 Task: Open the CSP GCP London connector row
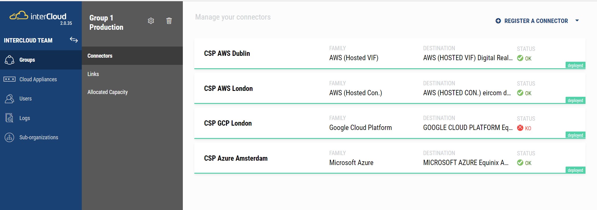(x=228, y=123)
